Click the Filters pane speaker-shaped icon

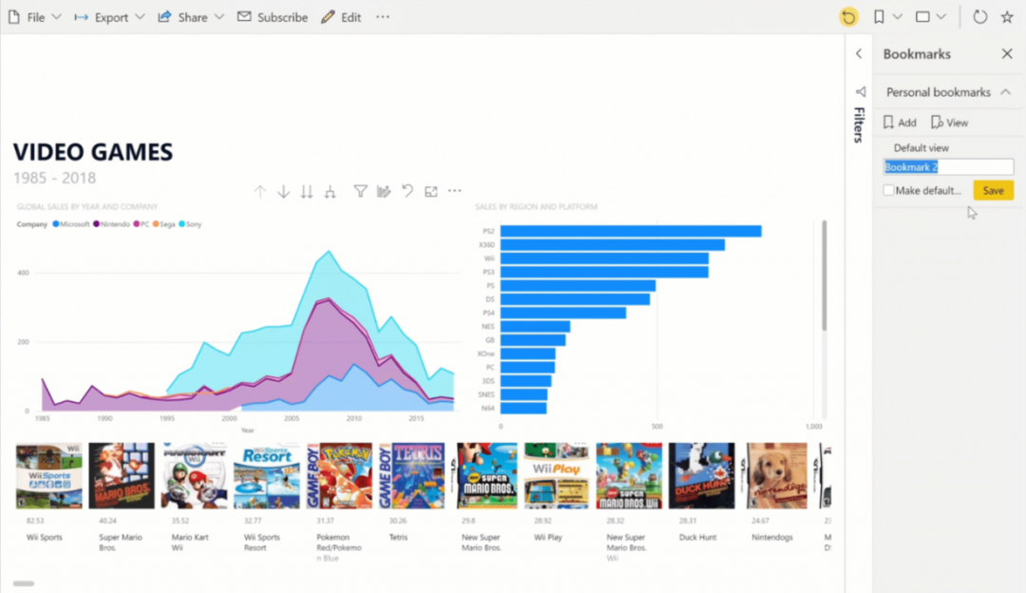[x=861, y=91]
